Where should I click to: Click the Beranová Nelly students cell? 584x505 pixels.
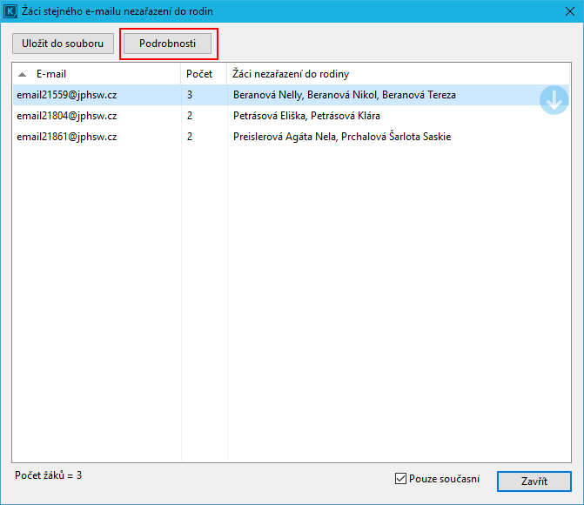(x=344, y=95)
